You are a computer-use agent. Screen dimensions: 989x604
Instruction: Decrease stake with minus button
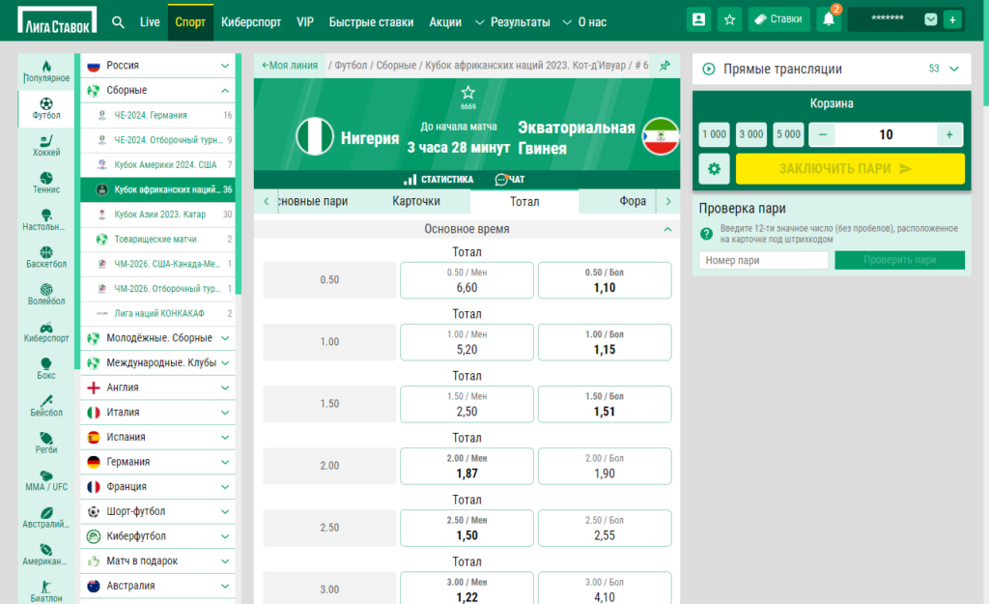pos(823,134)
